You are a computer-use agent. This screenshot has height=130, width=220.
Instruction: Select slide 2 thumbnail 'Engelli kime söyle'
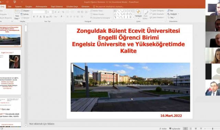[x=11, y=60]
